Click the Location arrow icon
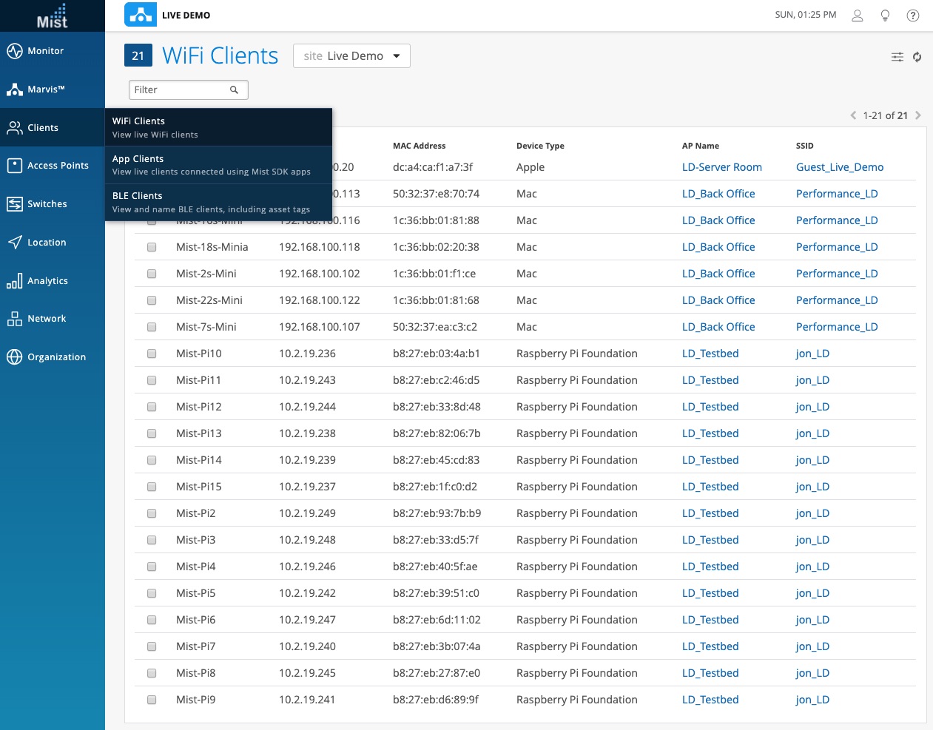This screenshot has height=730, width=933. pos(15,243)
